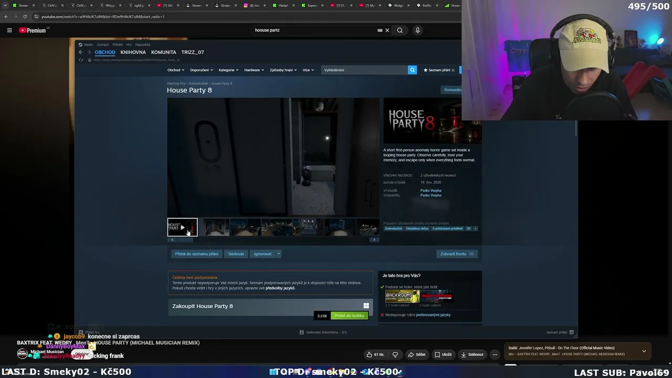Click the Simulátory chůze tag
This screenshot has height=378, width=672.
click(417, 229)
